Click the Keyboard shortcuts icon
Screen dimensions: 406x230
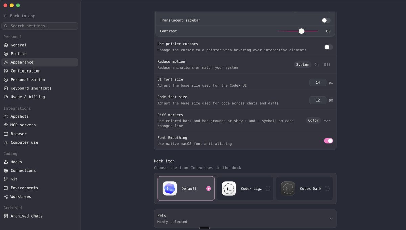6,88
